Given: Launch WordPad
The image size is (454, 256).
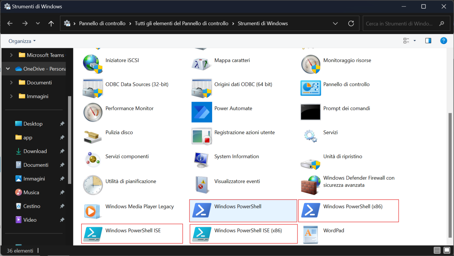Looking at the screenshot, I should 333,230.
